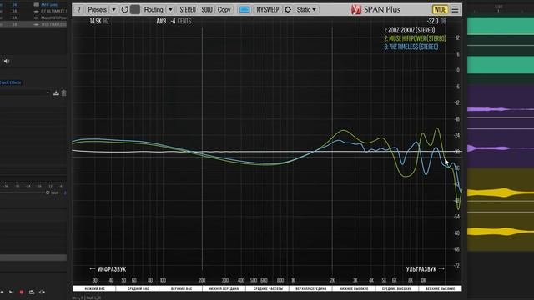Click the timeline ruler above the clips
The height and width of the screenshot is (300, 534).
coord(501,8)
